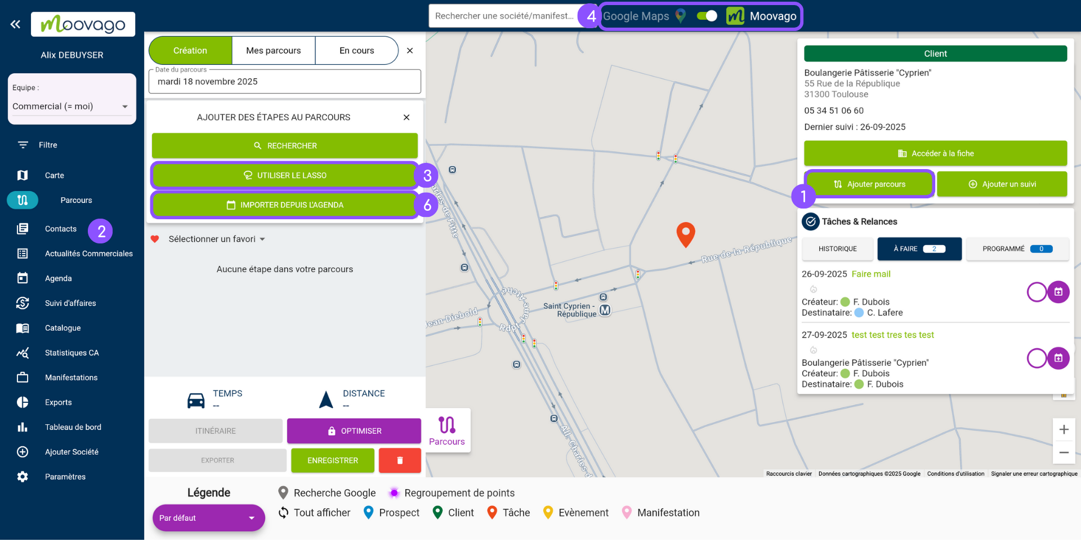The image size is (1081, 559).
Task: Zoom in on the map
Action: coord(1064,430)
